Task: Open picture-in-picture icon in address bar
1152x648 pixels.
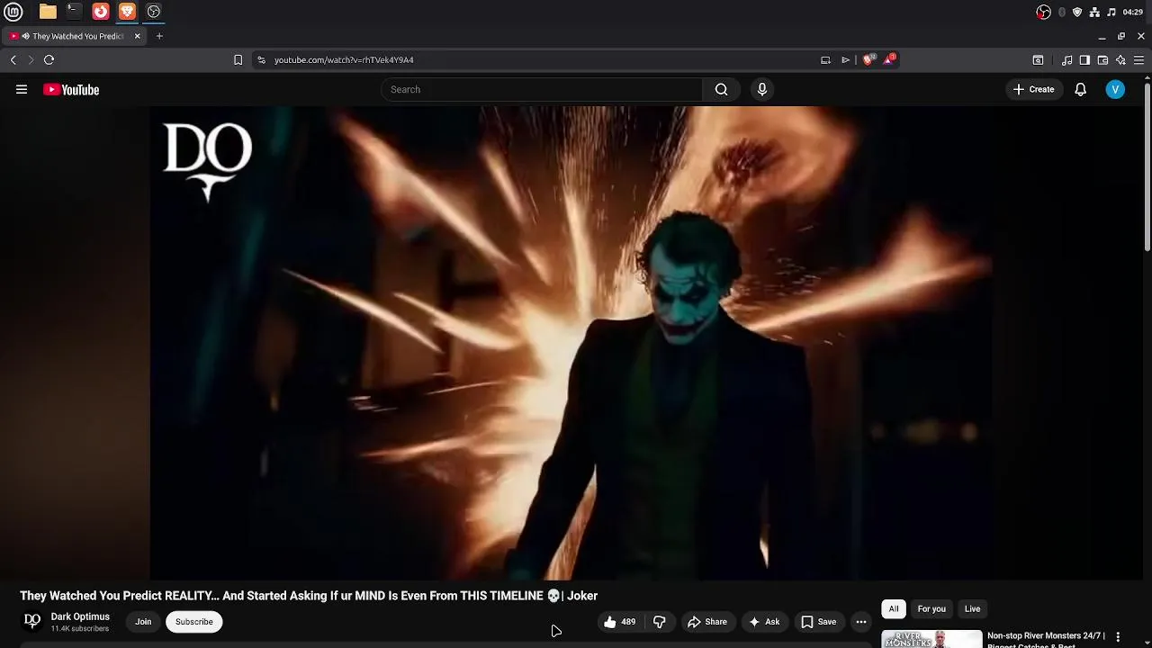Action: click(825, 60)
